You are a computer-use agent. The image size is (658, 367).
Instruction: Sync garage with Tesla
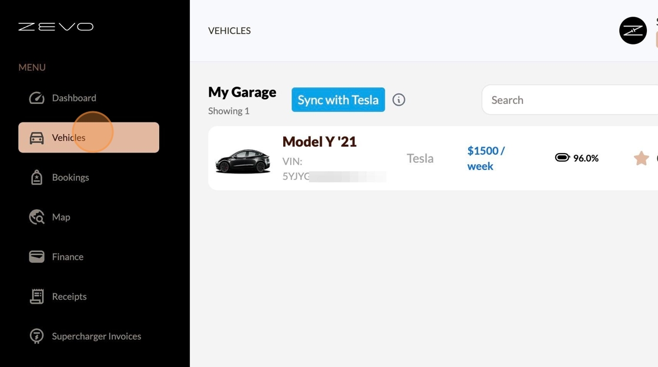tap(338, 100)
